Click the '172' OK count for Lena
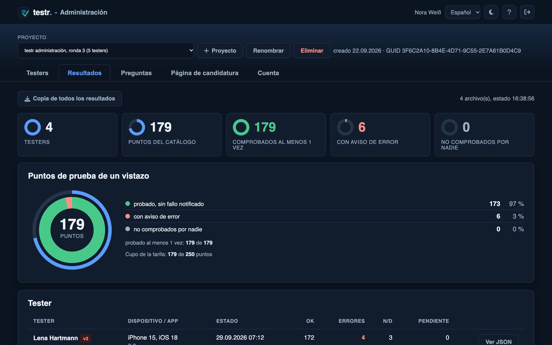This screenshot has width=552, height=345. coord(309,338)
